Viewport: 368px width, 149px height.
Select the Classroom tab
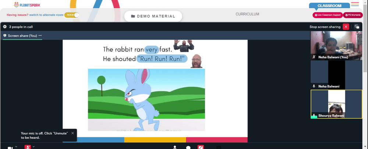[x=329, y=6]
